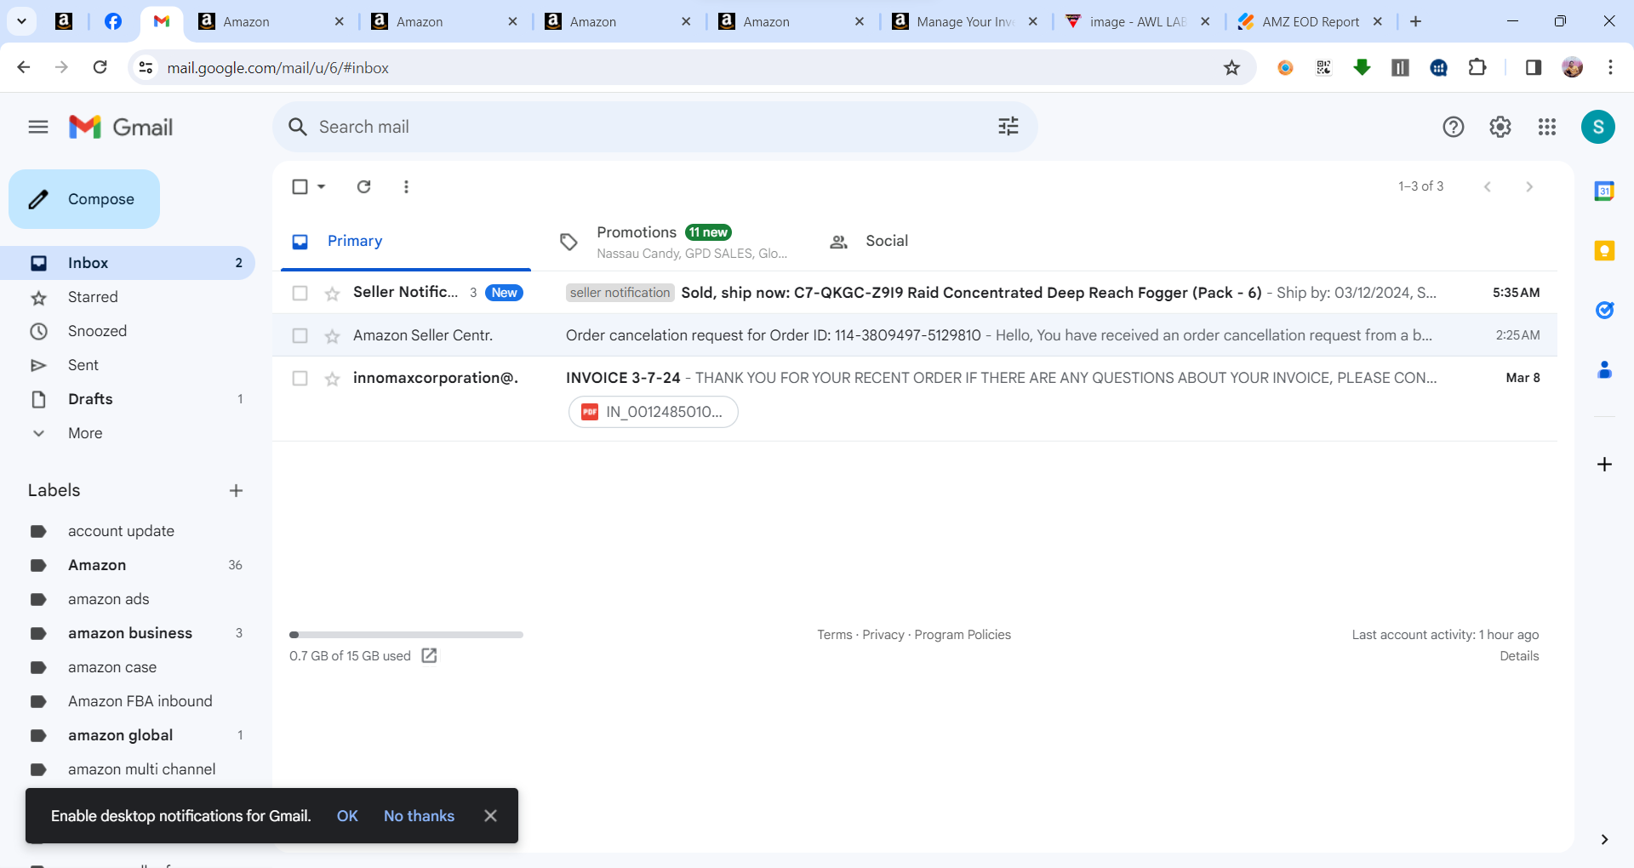Click No thanks on notifications prompt

tap(419, 815)
